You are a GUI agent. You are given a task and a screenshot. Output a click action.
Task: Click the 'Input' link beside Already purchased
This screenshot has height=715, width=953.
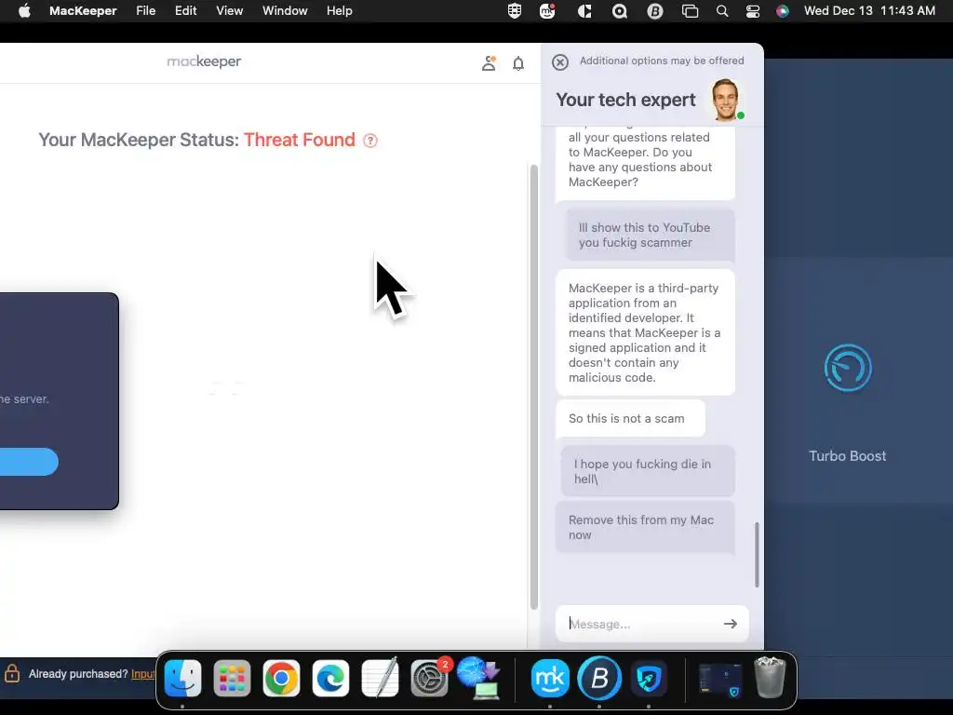(x=143, y=674)
